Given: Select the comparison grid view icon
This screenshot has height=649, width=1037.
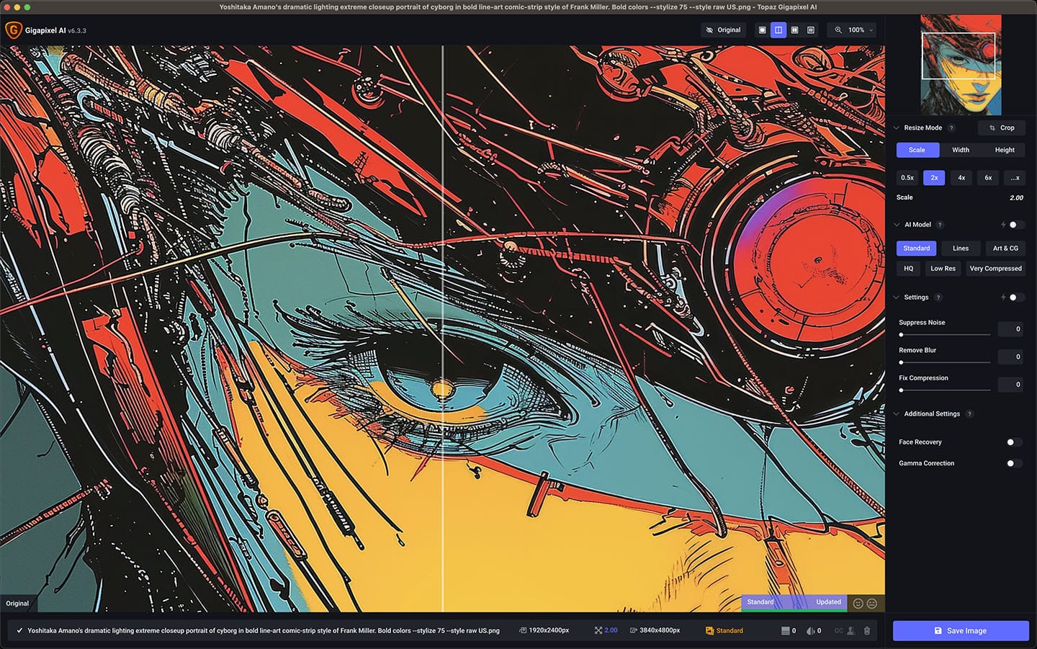Looking at the screenshot, I should (811, 30).
